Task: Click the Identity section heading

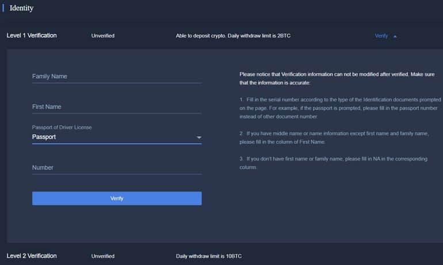Action: (21, 8)
